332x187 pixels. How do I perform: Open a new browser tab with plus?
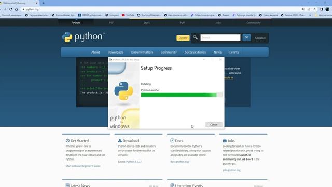pyautogui.click(x=44, y=3)
